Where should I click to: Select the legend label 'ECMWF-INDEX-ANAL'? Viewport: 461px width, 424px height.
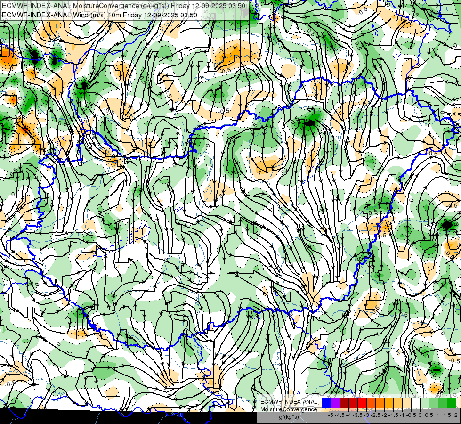289,402
